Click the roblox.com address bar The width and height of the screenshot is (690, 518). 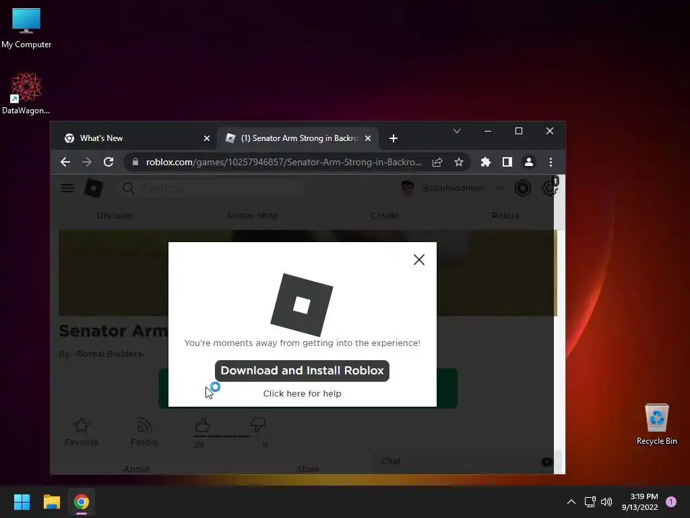pos(284,162)
